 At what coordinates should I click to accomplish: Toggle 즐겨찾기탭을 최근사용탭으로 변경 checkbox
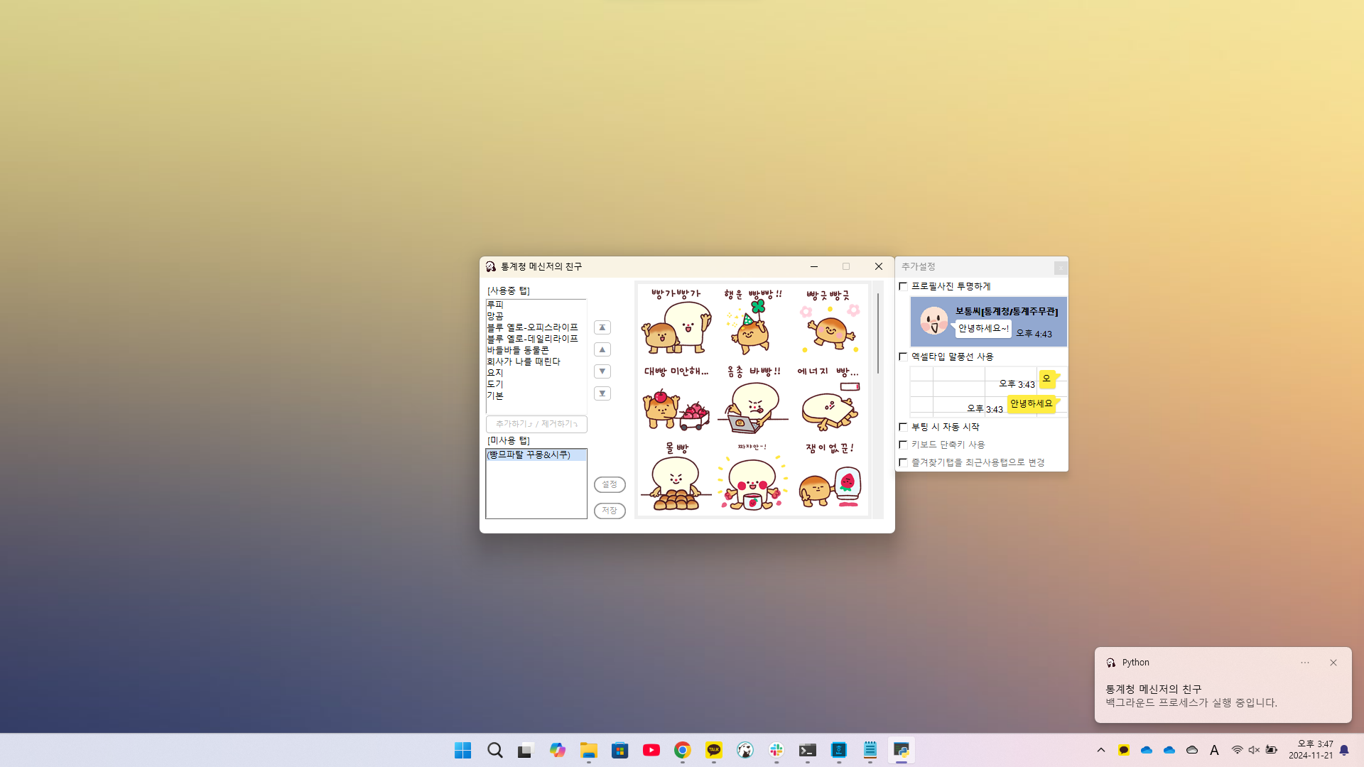pyautogui.click(x=903, y=462)
